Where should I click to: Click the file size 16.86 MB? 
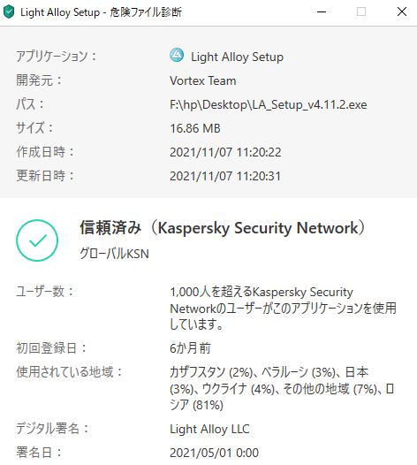click(x=195, y=128)
